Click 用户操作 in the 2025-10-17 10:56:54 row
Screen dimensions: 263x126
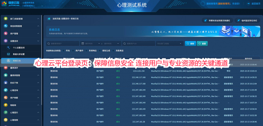pos(100,109)
